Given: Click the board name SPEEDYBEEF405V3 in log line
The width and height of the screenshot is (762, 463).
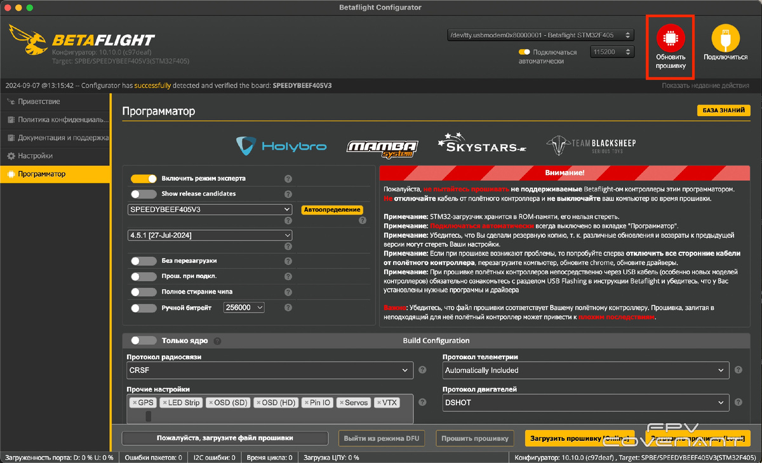Looking at the screenshot, I should click(302, 85).
